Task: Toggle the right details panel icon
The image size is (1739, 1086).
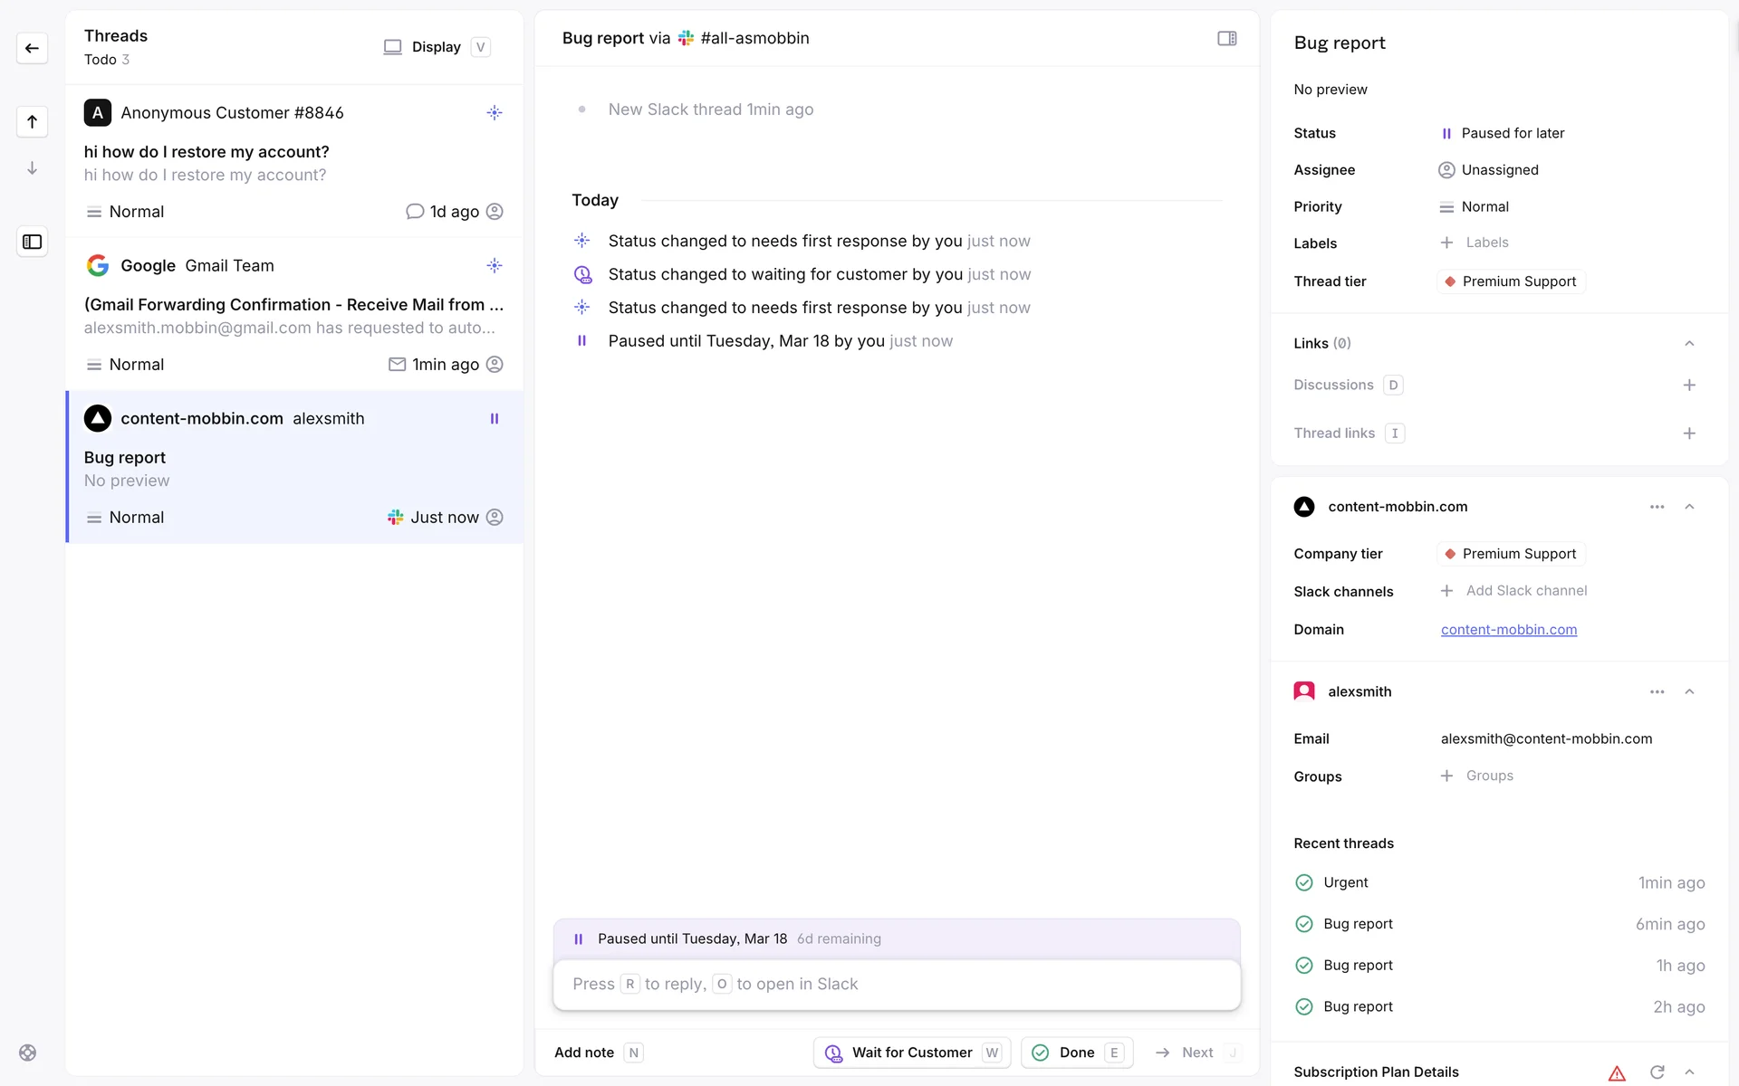Action: 1226,38
